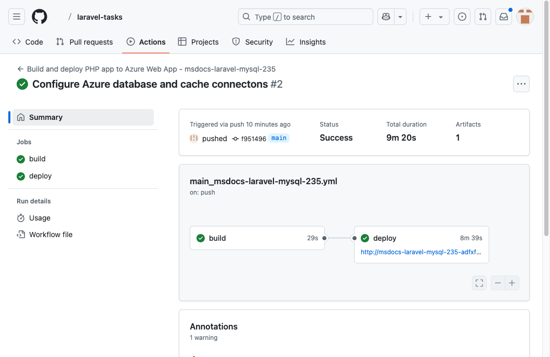
Task: Open your notifications inbox
Action: [503, 16]
